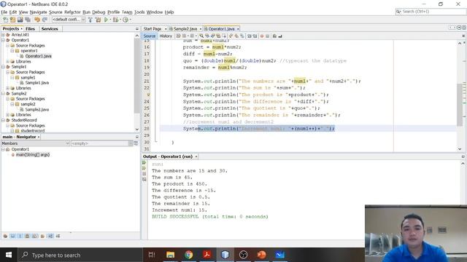
Task: Collapse the Sample1 project node
Action: pos(3,67)
